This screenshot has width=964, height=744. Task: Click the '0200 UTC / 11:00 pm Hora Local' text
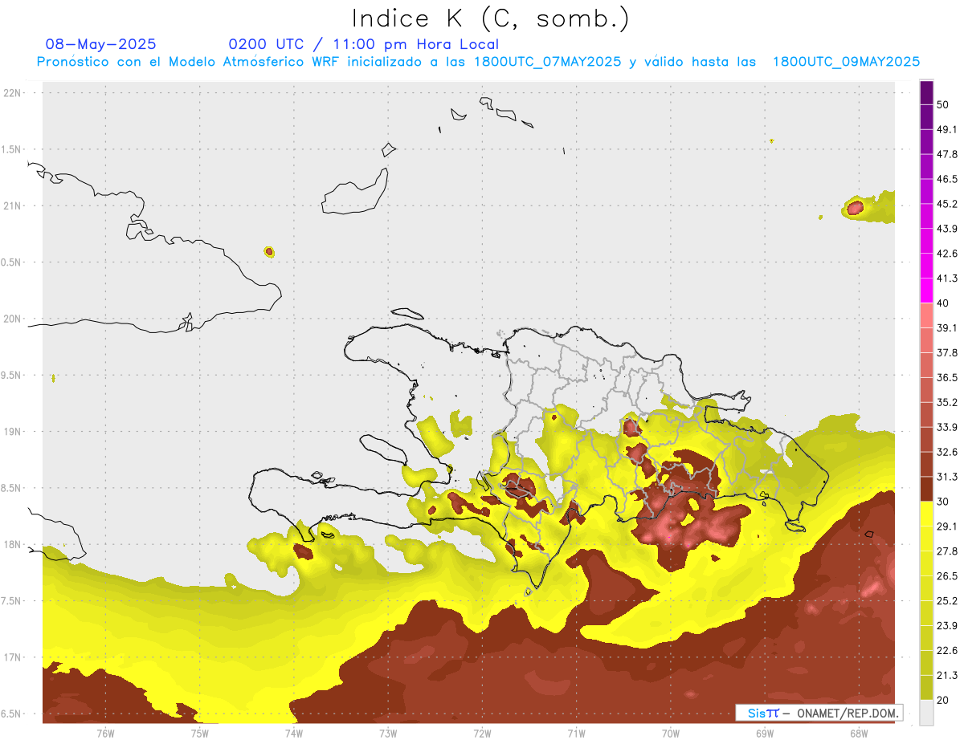[363, 44]
